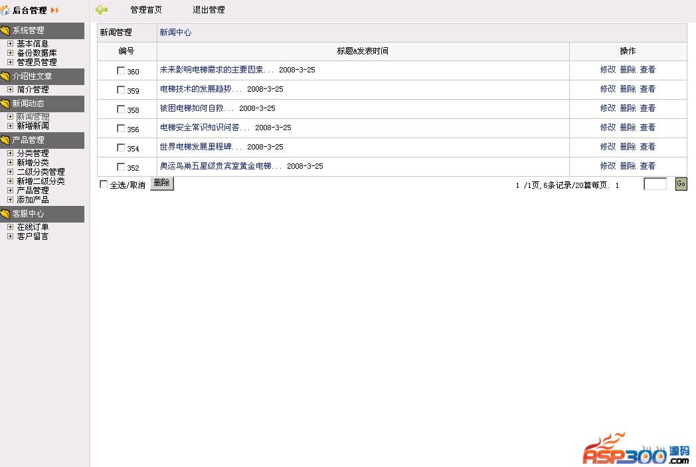Image resolution: width=696 pixels, height=467 pixels.
Task: Expand the plus box next to 客户留言
Action: tap(10, 236)
